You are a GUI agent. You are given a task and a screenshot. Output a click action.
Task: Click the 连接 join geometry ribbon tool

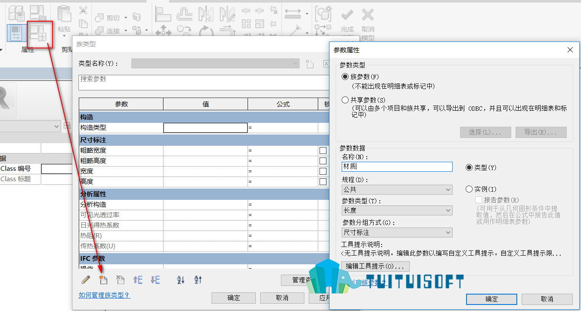[x=108, y=31]
